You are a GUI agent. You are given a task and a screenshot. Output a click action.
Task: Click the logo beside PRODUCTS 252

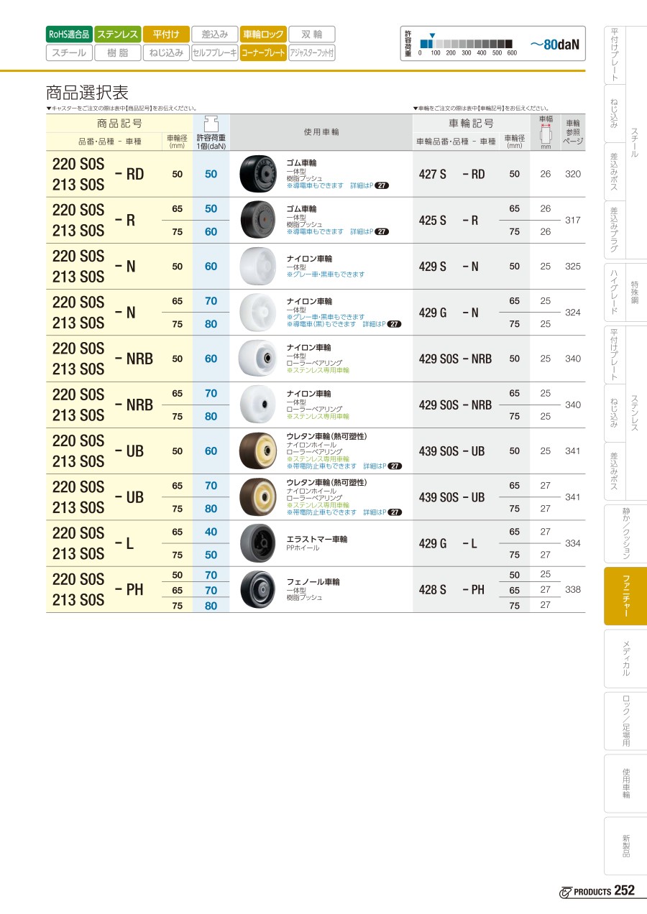(x=565, y=892)
